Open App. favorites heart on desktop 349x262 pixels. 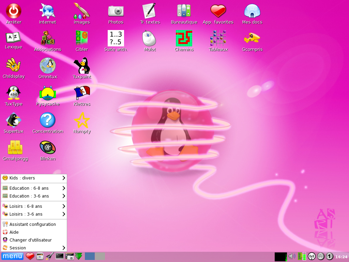pos(218,11)
